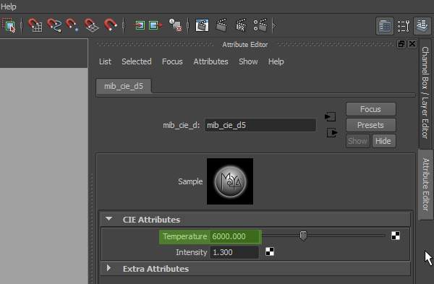The height and width of the screenshot is (284, 434).
Task: Toggle Make live surface magnet icon
Action: 110,25
